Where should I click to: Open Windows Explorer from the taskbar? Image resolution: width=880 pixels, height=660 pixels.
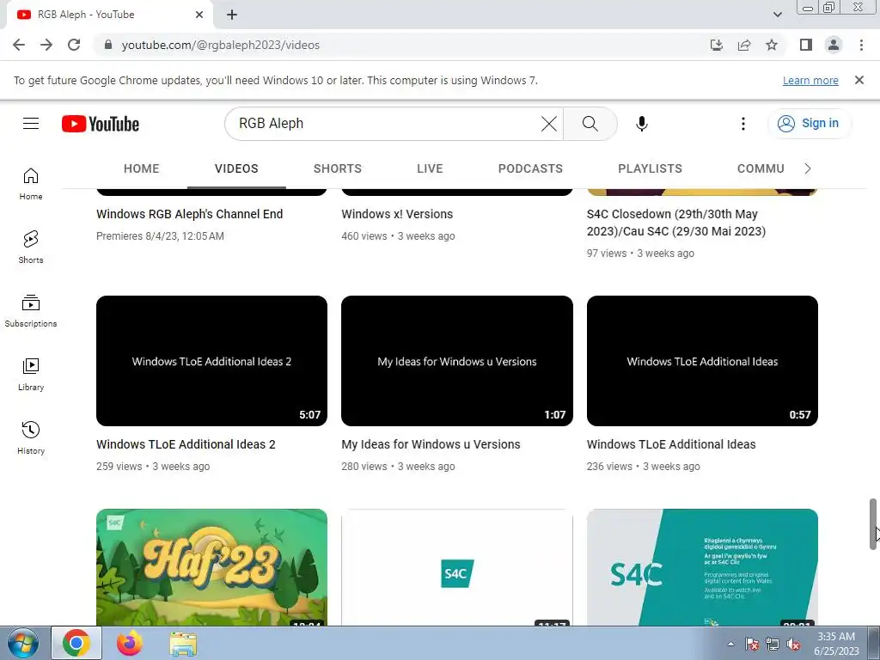(x=183, y=643)
